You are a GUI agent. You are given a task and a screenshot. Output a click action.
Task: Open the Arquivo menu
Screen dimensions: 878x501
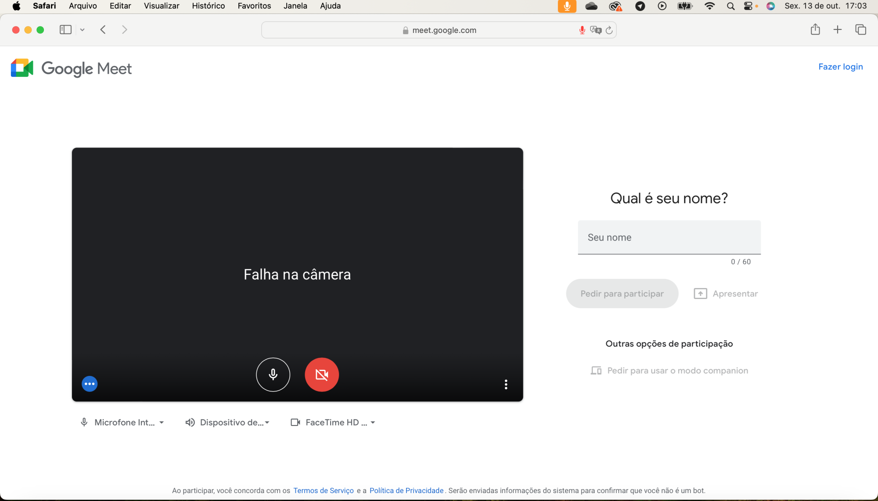83,6
